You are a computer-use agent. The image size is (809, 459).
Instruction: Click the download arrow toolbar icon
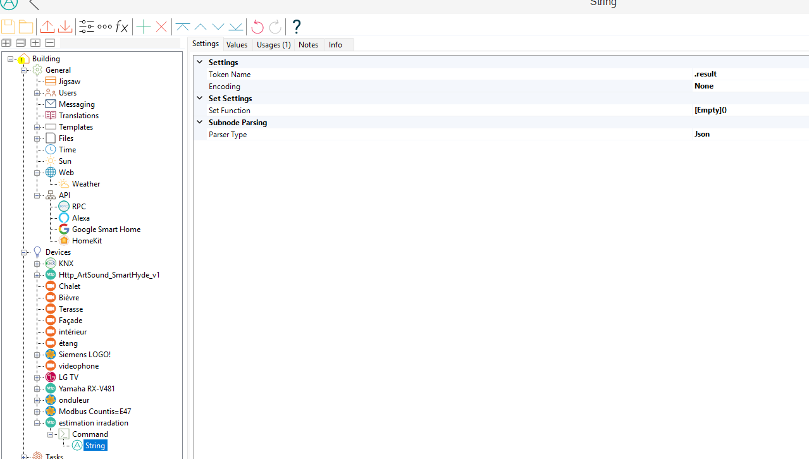[x=65, y=27]
